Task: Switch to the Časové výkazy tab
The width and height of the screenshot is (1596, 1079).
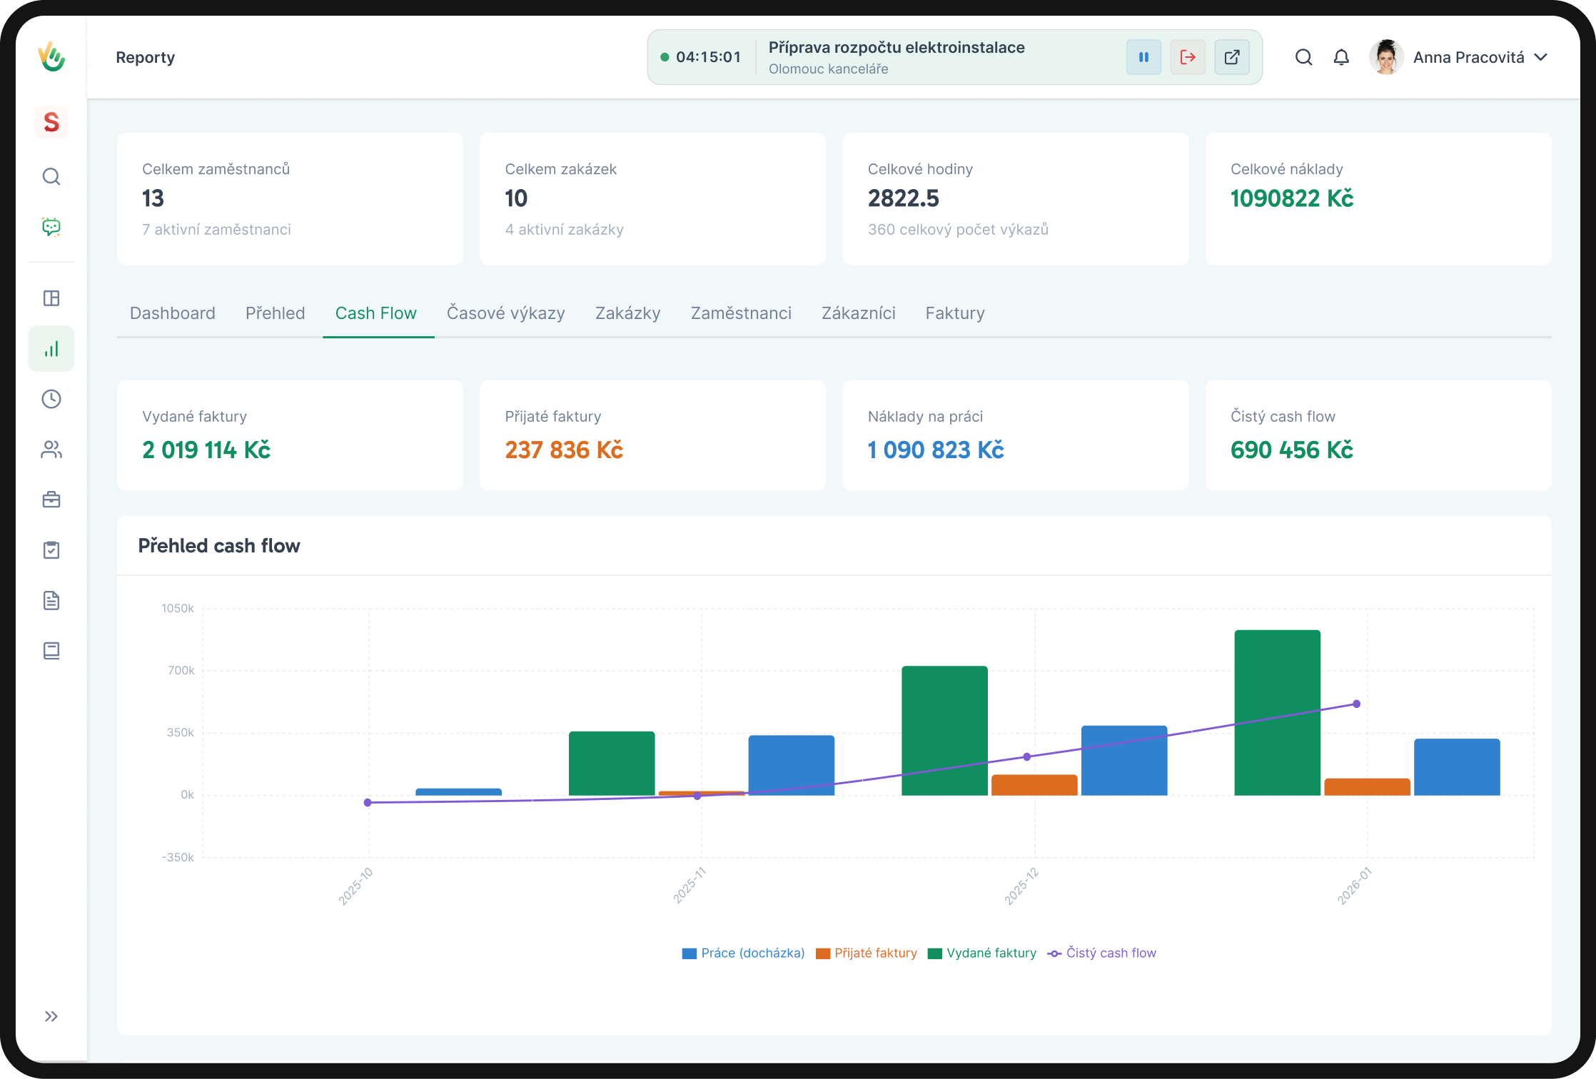Action: pos(505,313)
